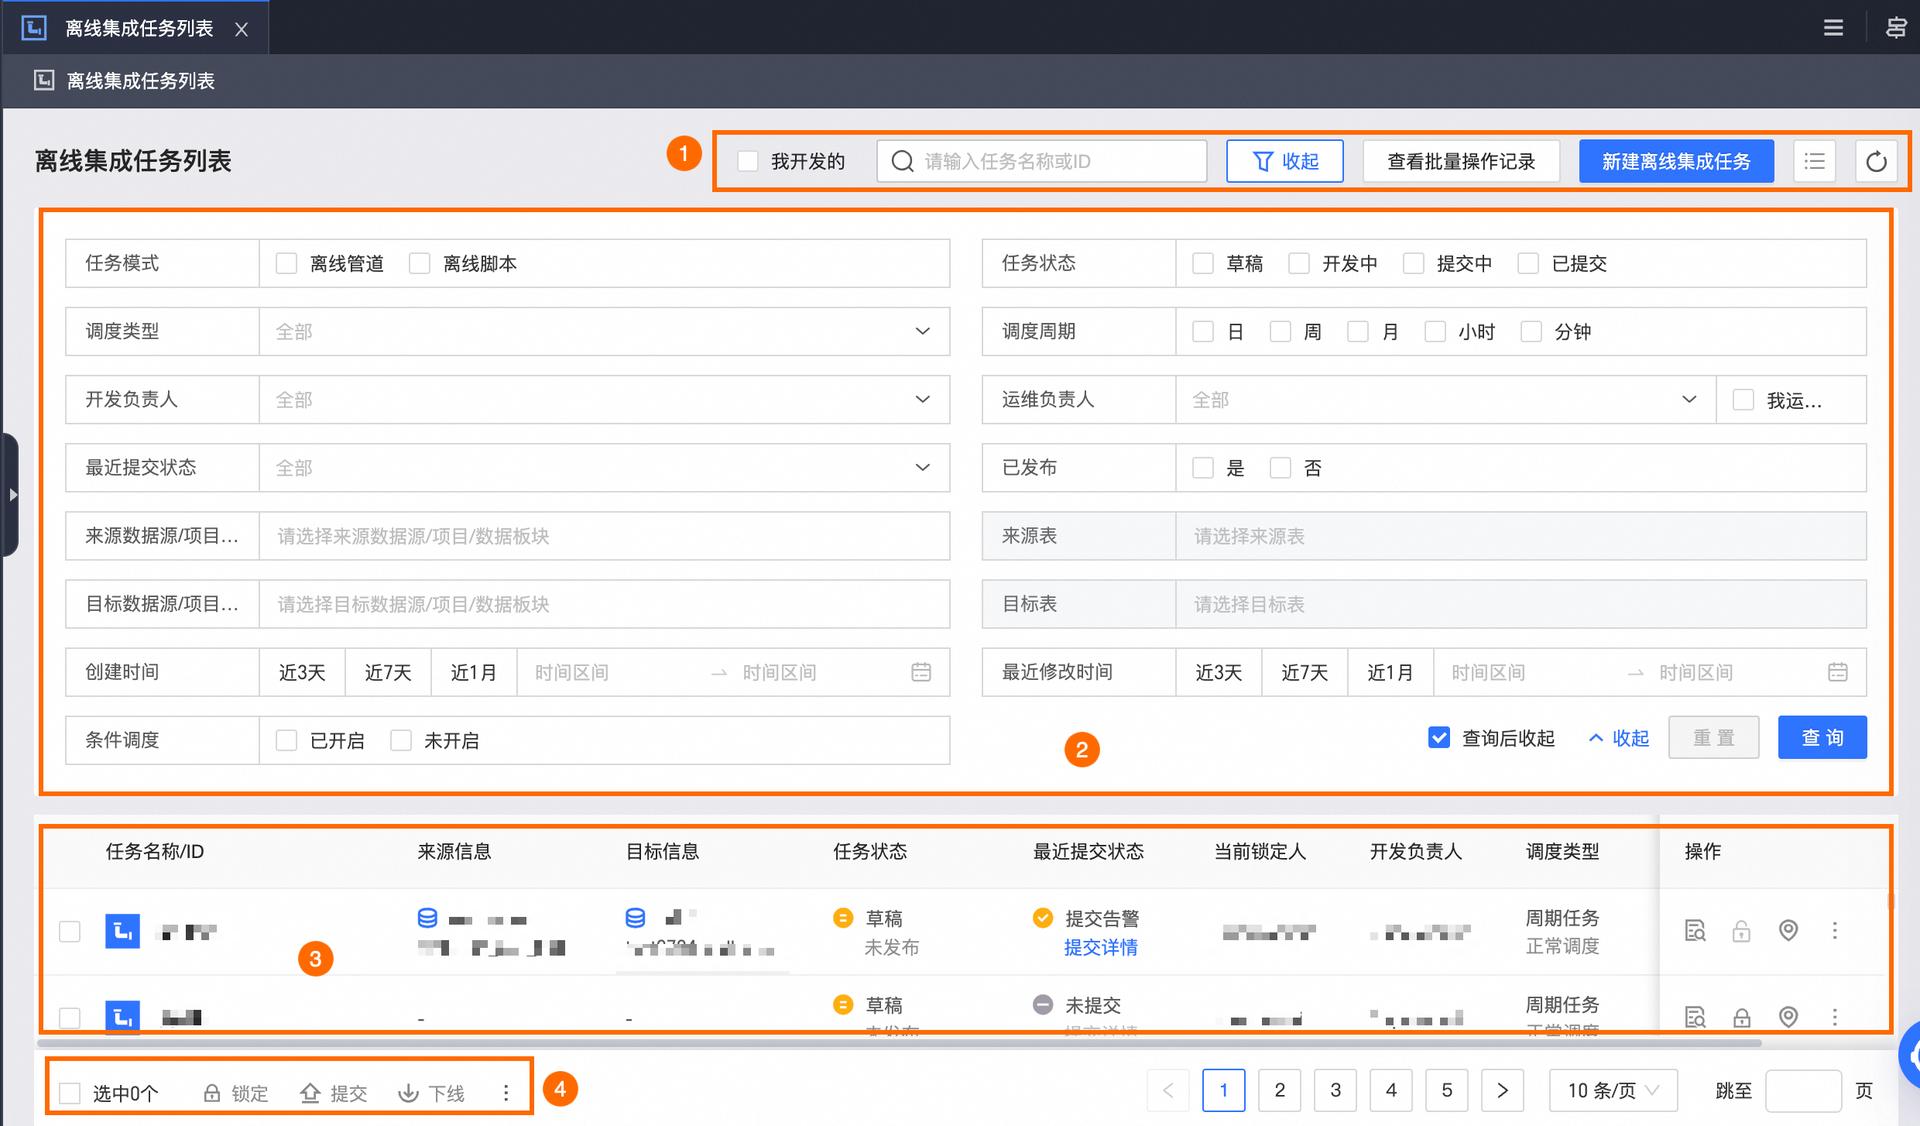Click 新建离线集成任务 button

(x=1676, y=161)
